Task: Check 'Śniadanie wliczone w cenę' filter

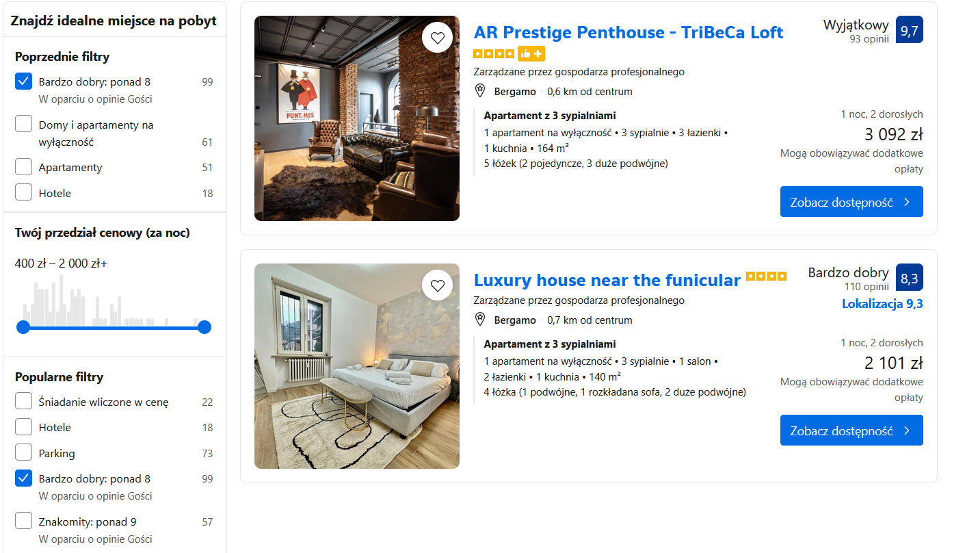Action: 24,402
